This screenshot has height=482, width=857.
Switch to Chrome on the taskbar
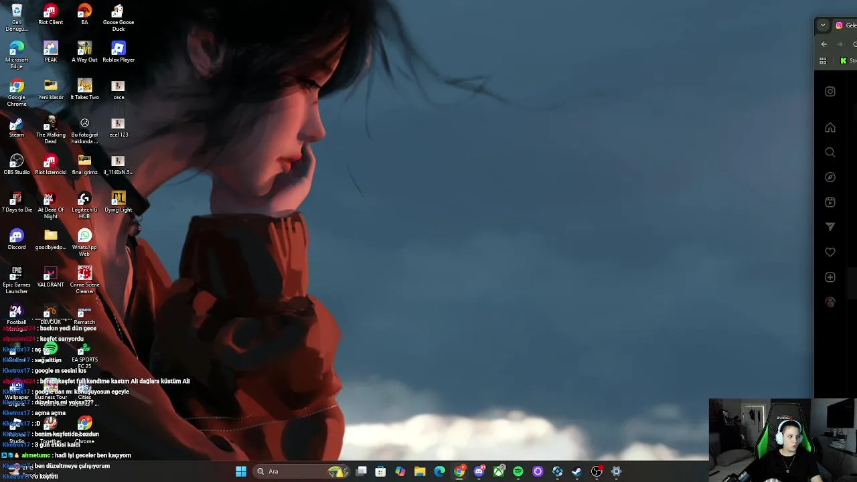click(459, 471)
